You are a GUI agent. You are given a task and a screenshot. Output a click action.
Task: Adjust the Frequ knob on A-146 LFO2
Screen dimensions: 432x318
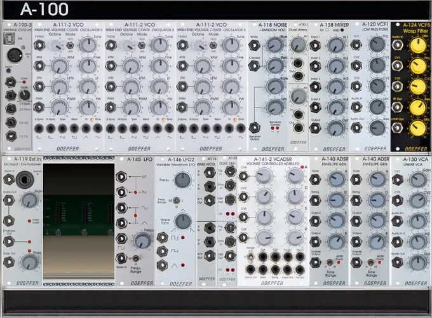183,180
